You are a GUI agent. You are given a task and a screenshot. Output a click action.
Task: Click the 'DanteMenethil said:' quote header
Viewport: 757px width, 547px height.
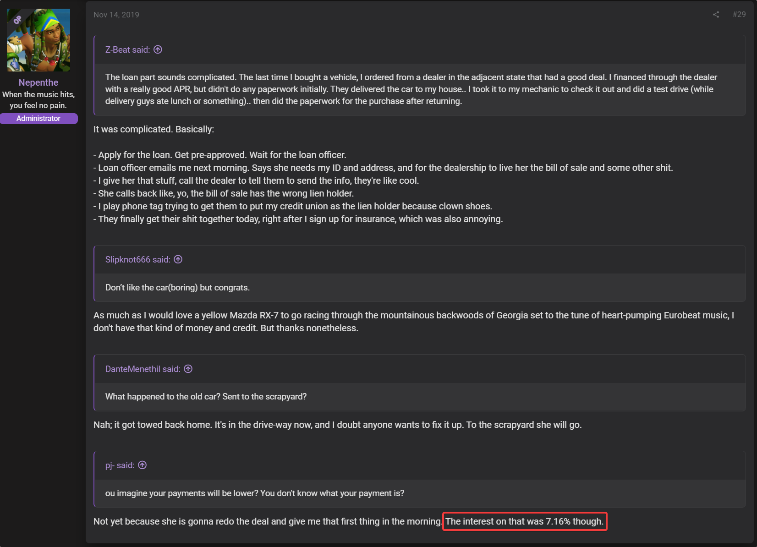[x=143, y=369]
